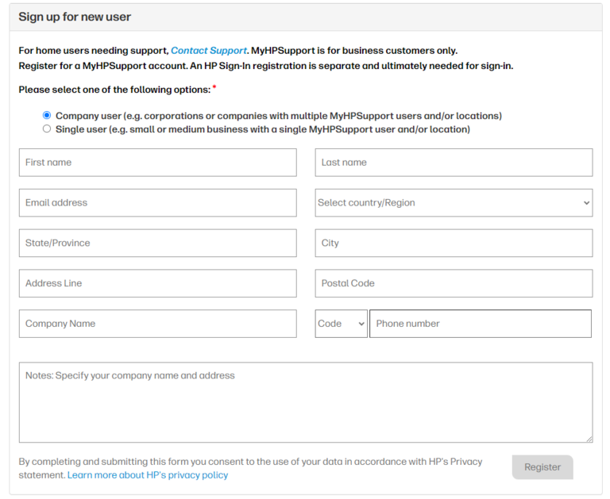Click the Company Name input

(x=157, y=324)
